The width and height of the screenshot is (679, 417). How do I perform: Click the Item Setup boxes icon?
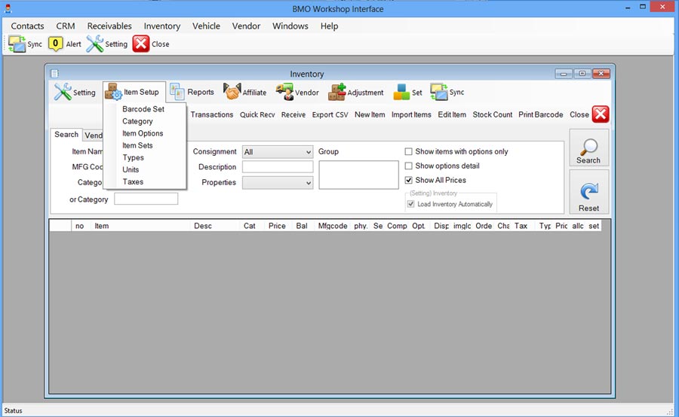pyautogui.click(x=114, y=92)
